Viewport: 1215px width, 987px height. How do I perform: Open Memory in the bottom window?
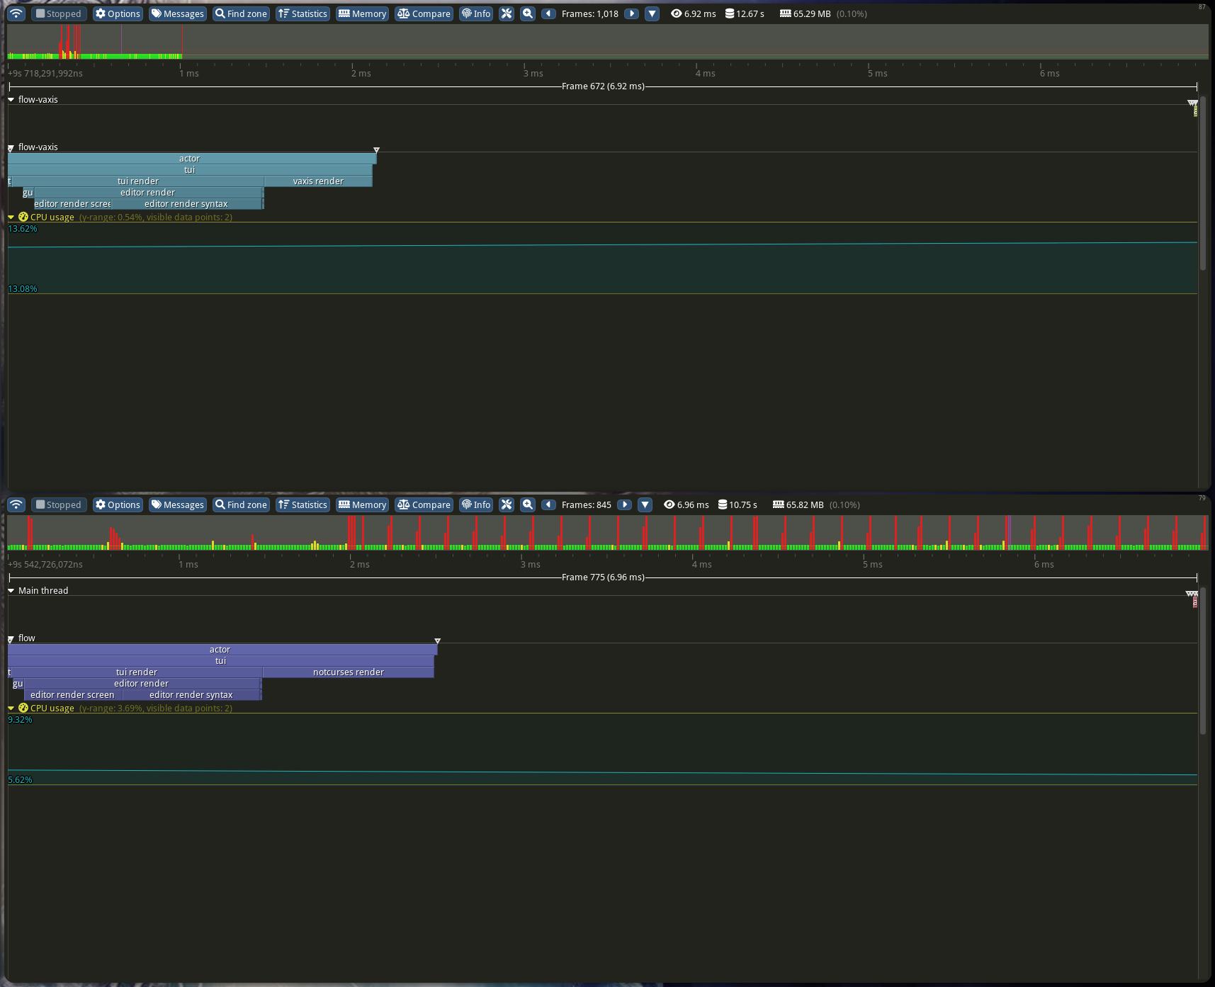tap(362, 504)
